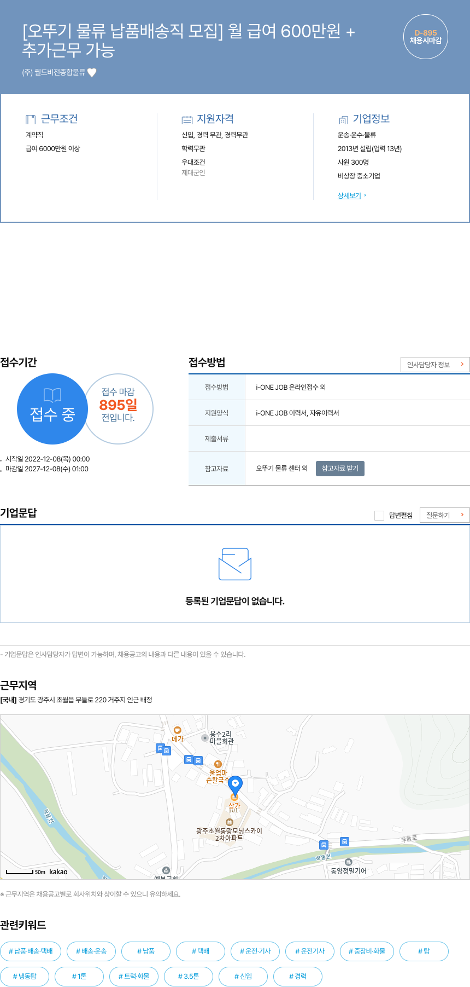470x987 pixels.
Task: Click text 비상장 중소기업
Action: tap(359, 176)
